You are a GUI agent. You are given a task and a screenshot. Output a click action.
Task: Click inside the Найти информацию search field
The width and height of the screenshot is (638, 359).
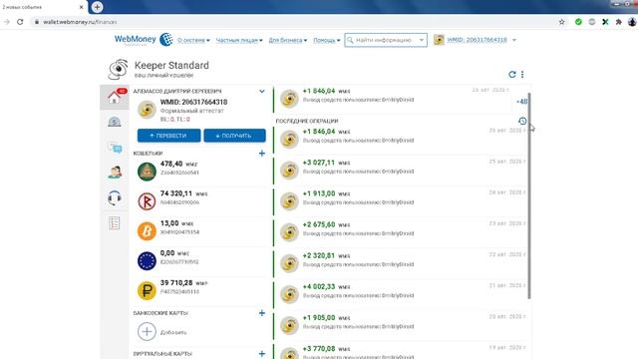[x=385, y=40]
